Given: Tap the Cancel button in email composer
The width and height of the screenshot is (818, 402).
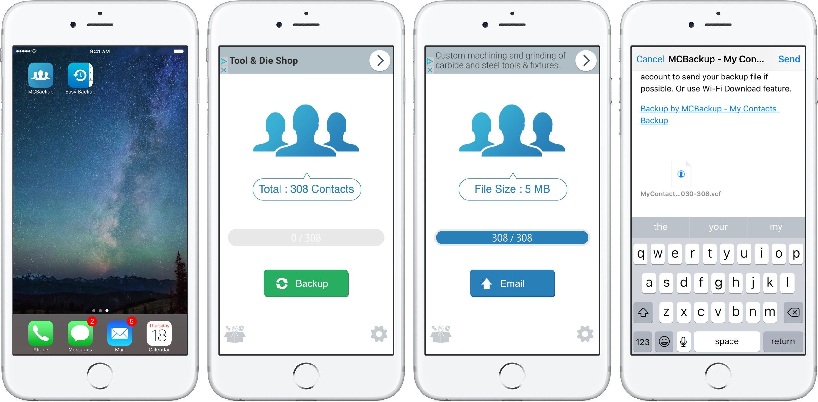Looking at the screenshot, I should [x=648, y=58].
